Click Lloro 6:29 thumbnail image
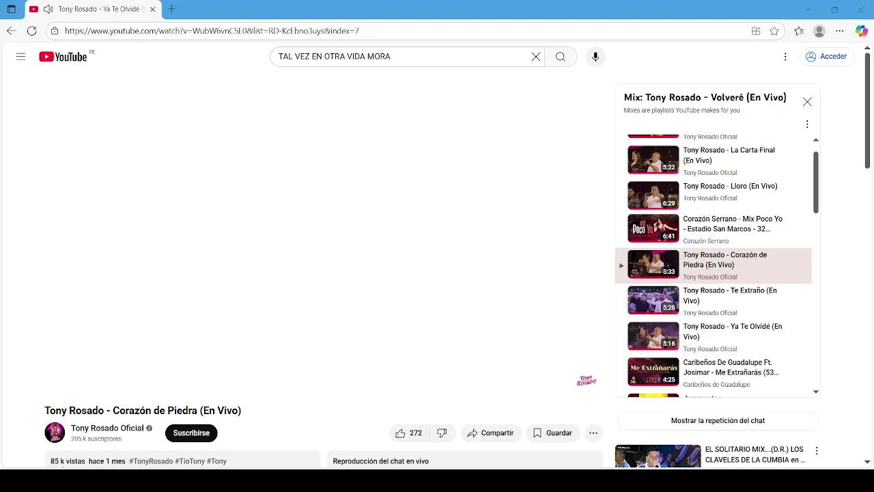Image resolution: width=874 pixels, height=492 pixels. (653, 195)
